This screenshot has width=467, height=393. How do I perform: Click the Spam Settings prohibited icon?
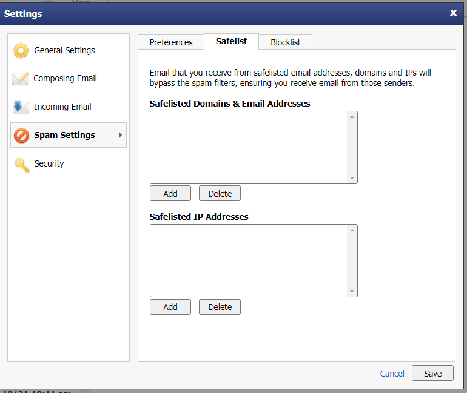(21, 136)
